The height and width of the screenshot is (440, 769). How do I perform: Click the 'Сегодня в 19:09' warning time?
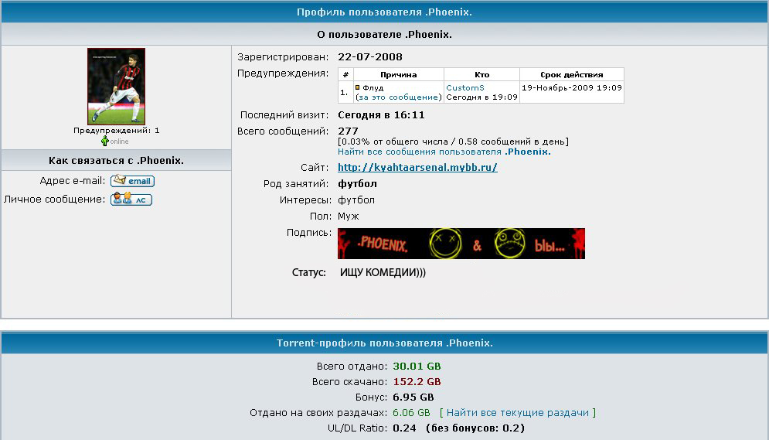click(481, 97)
